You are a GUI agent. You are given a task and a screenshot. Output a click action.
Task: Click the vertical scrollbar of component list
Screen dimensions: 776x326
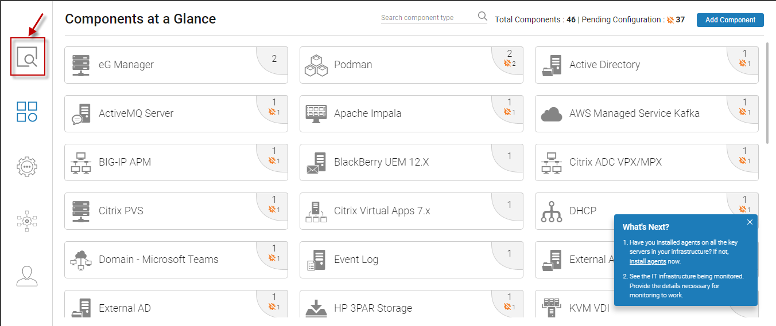[x=768, y=93]
